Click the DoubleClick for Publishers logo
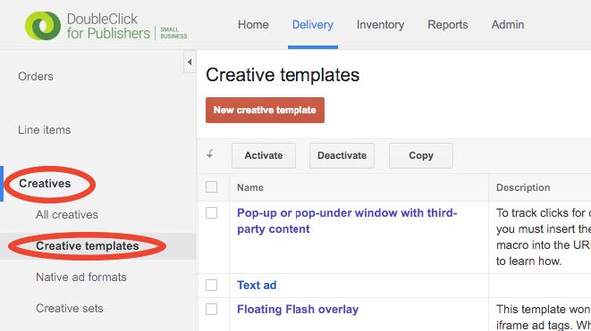This screenshot has width=591, height=331. tap(106, 26)
